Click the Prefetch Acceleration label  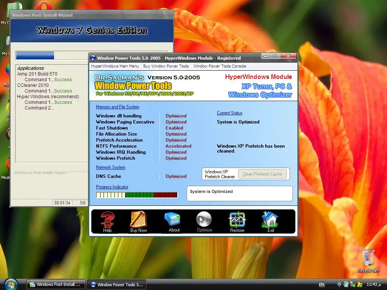tap(119, 140)
